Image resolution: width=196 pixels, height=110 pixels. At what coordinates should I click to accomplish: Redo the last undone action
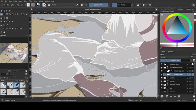click(x=22, y=5)
